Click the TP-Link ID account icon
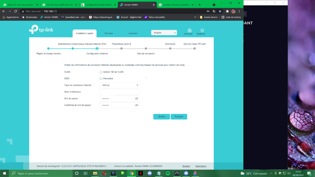 point(190,30)
